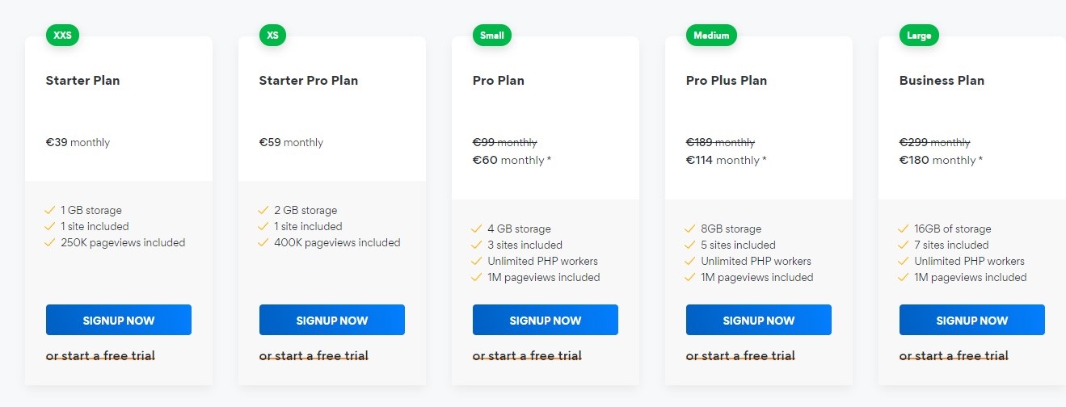The width and height of the screenshot is (1066, 407).
Task: Click checkmark beside 16GB of storage
Action: click(904, 229)
